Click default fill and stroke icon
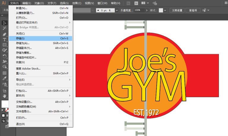The width and height of the screenshot is (228, 136). (x=3, y=110)
